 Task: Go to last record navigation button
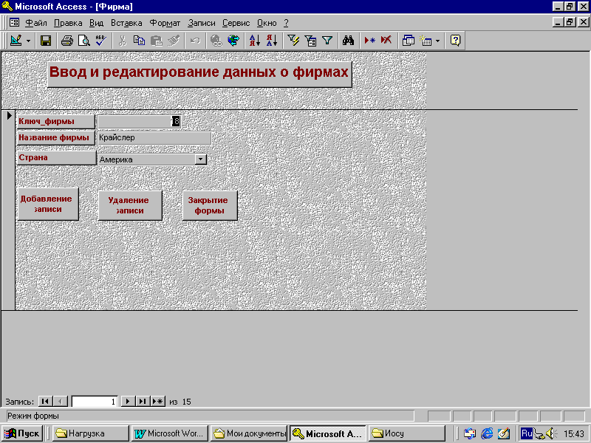143,402
